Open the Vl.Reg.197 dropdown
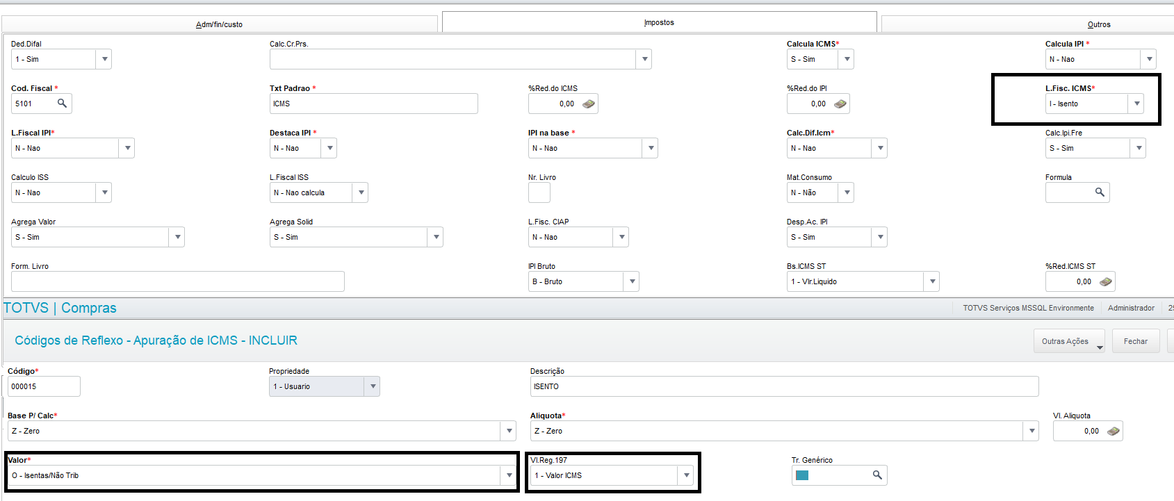 point(686,475)
